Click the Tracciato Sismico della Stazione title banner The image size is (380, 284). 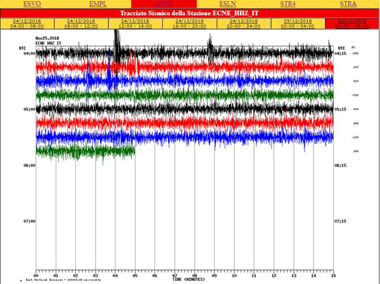189,13
